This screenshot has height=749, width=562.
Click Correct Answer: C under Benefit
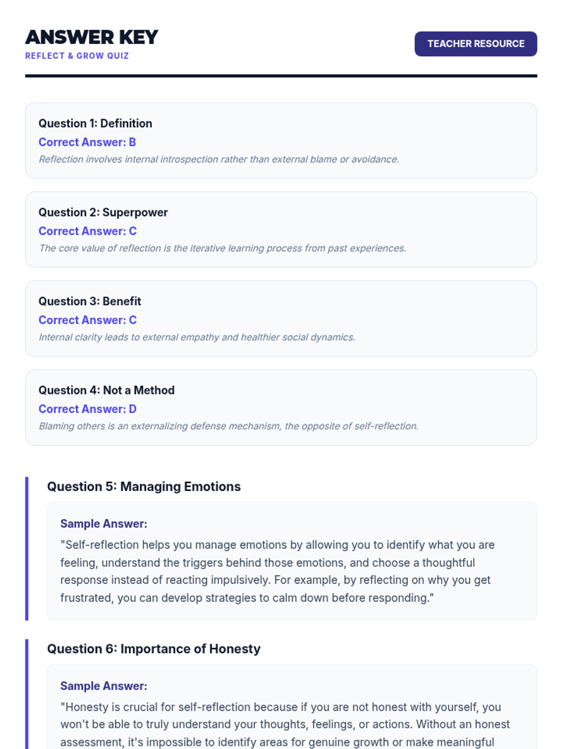tap(88, 320)
